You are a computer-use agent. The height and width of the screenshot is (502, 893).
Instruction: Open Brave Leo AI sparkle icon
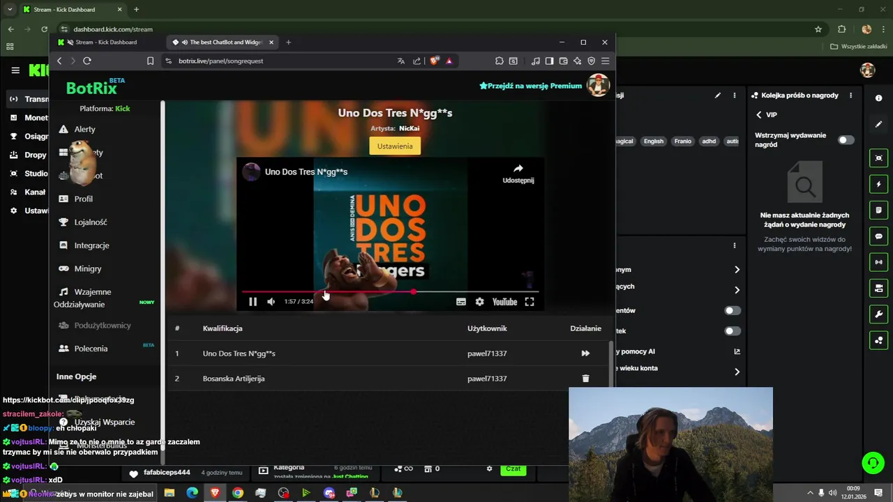pos(577,61)
